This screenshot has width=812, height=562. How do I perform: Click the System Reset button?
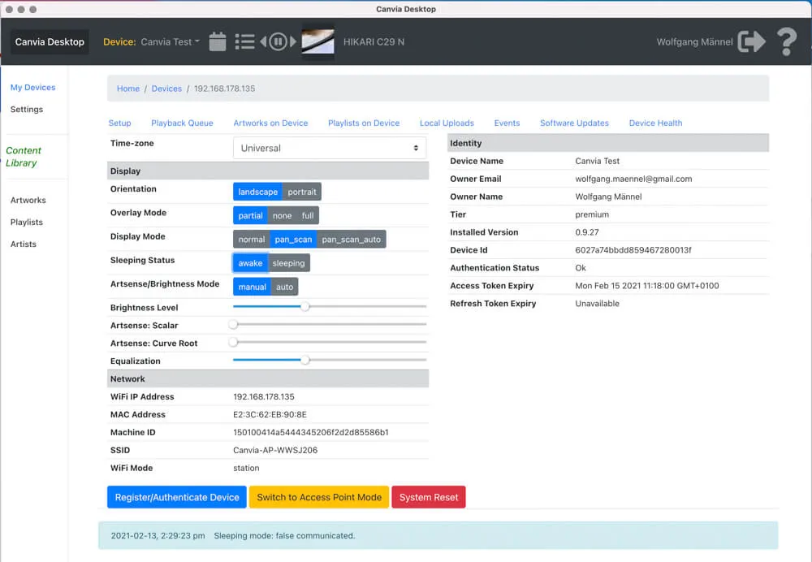429,497
